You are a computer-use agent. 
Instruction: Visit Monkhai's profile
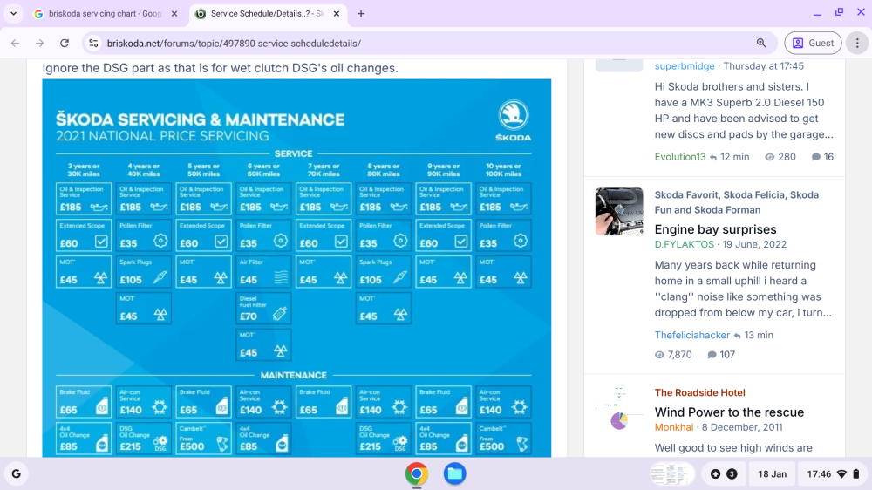click(x=674, y=427)
